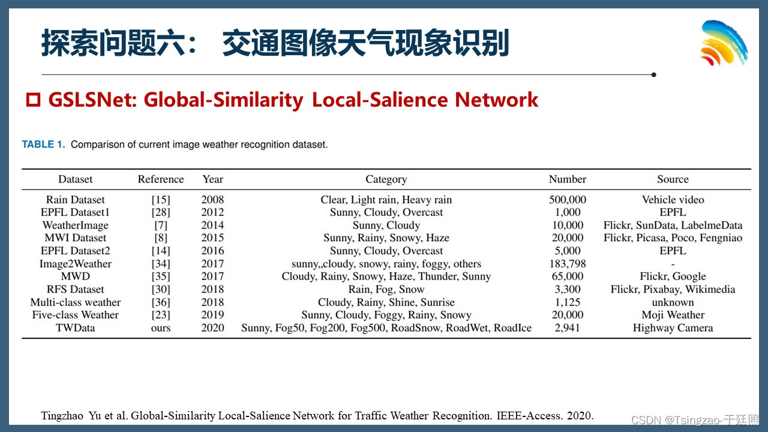Click year 2008 in Rain Dataset row

(x=212, y=200)
